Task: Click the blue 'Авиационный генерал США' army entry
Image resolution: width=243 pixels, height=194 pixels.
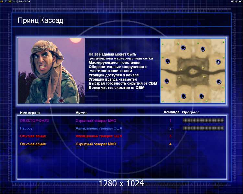Action: [x=99, y=128]
